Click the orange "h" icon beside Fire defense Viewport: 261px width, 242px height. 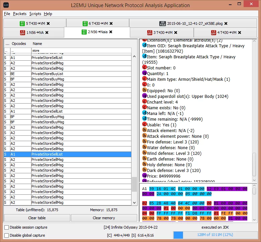pyautogui.click(x=144, y=142)
